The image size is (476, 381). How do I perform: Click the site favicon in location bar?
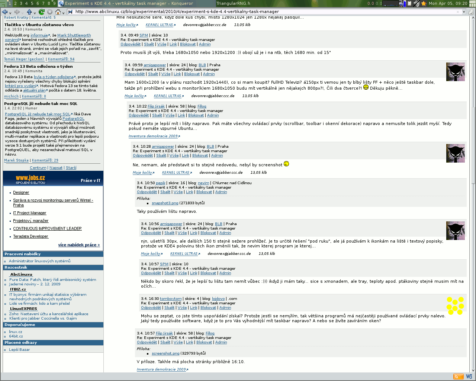(x=70, y=12)
